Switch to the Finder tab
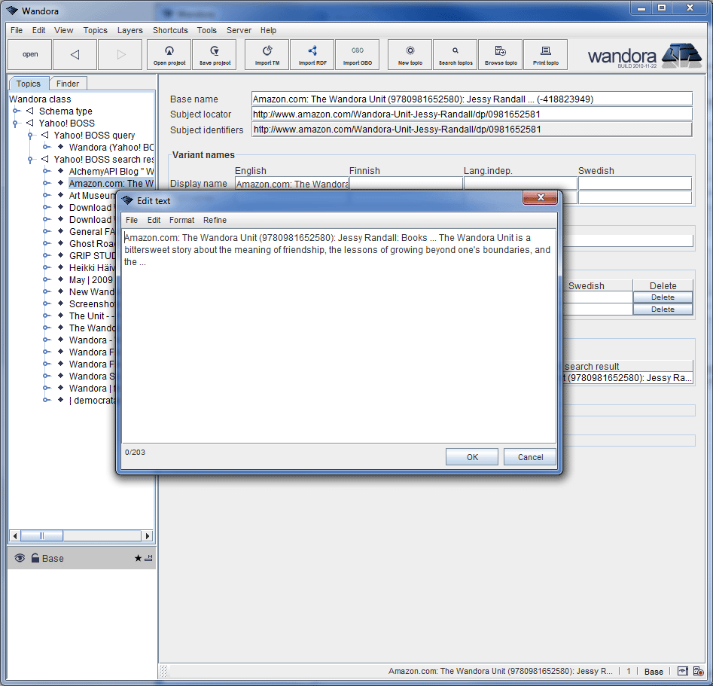The image size is (713, 686). [x=68, y=83]
